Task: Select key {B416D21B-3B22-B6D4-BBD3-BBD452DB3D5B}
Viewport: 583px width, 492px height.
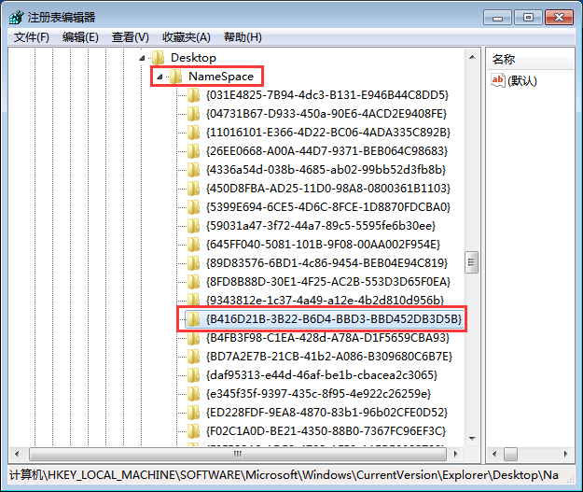Action: [334, 319]
